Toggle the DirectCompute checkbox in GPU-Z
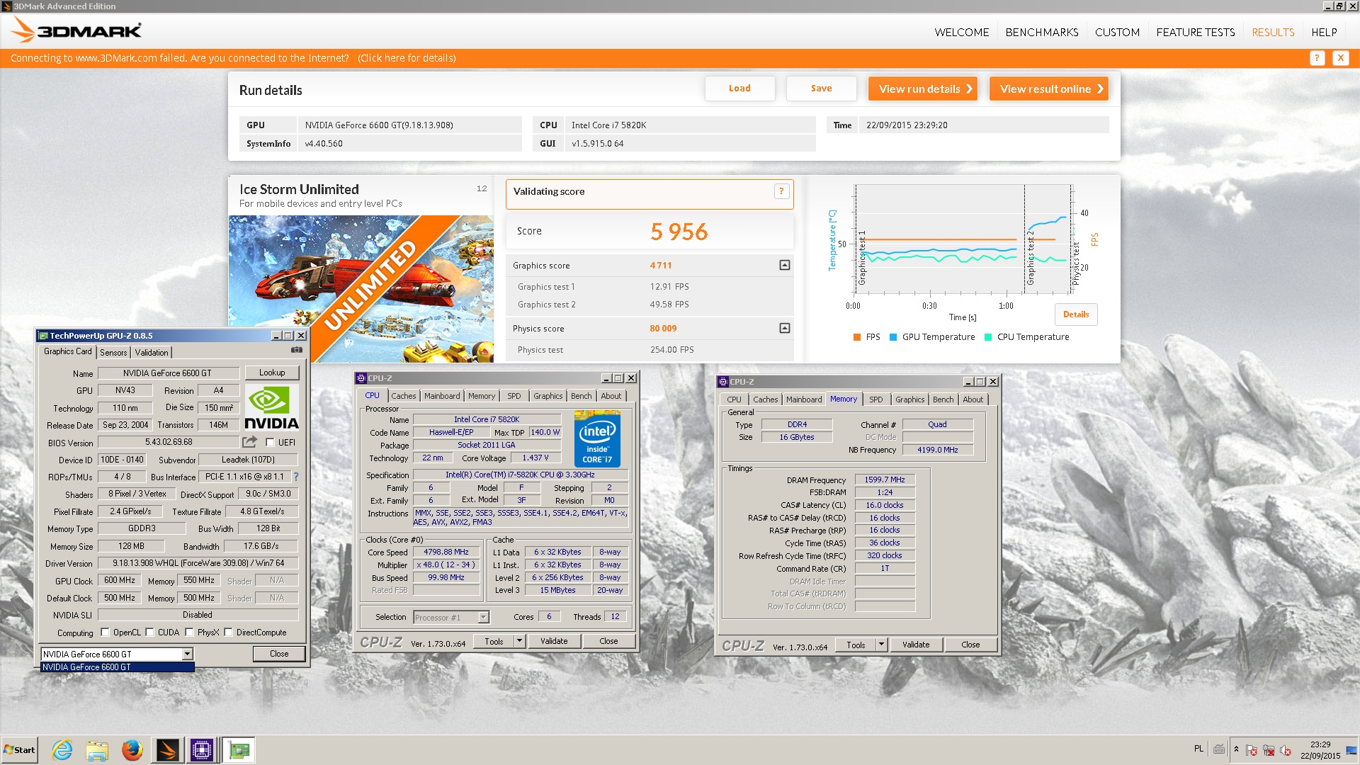Screen dimensions: 1360x765 (x=228, y=633)
